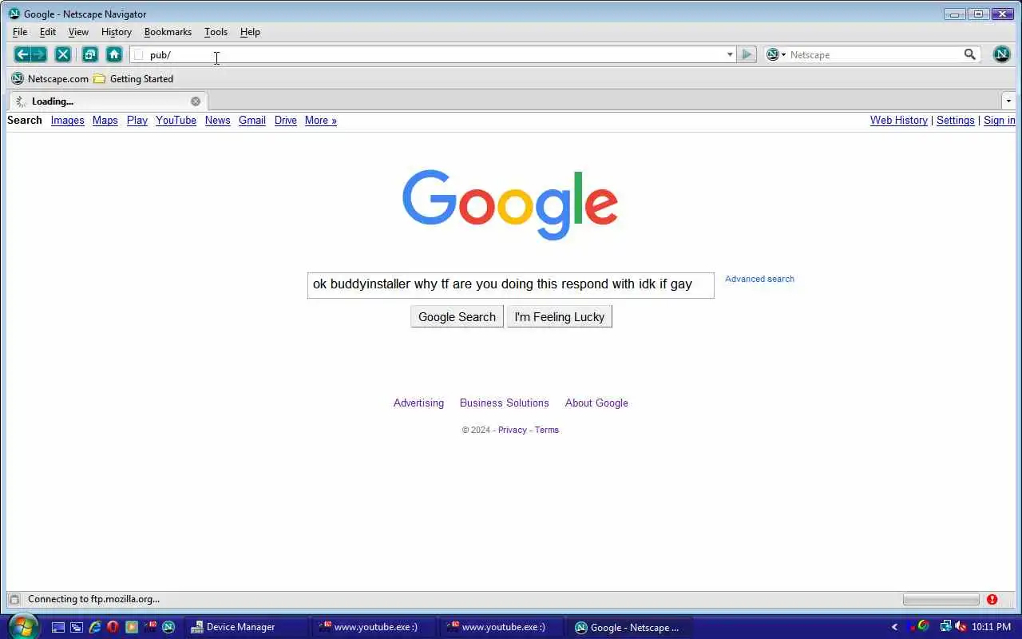Launch Opera from quick launch
1022x639 pixels.
pyautogui.click(x=113, y=627)
